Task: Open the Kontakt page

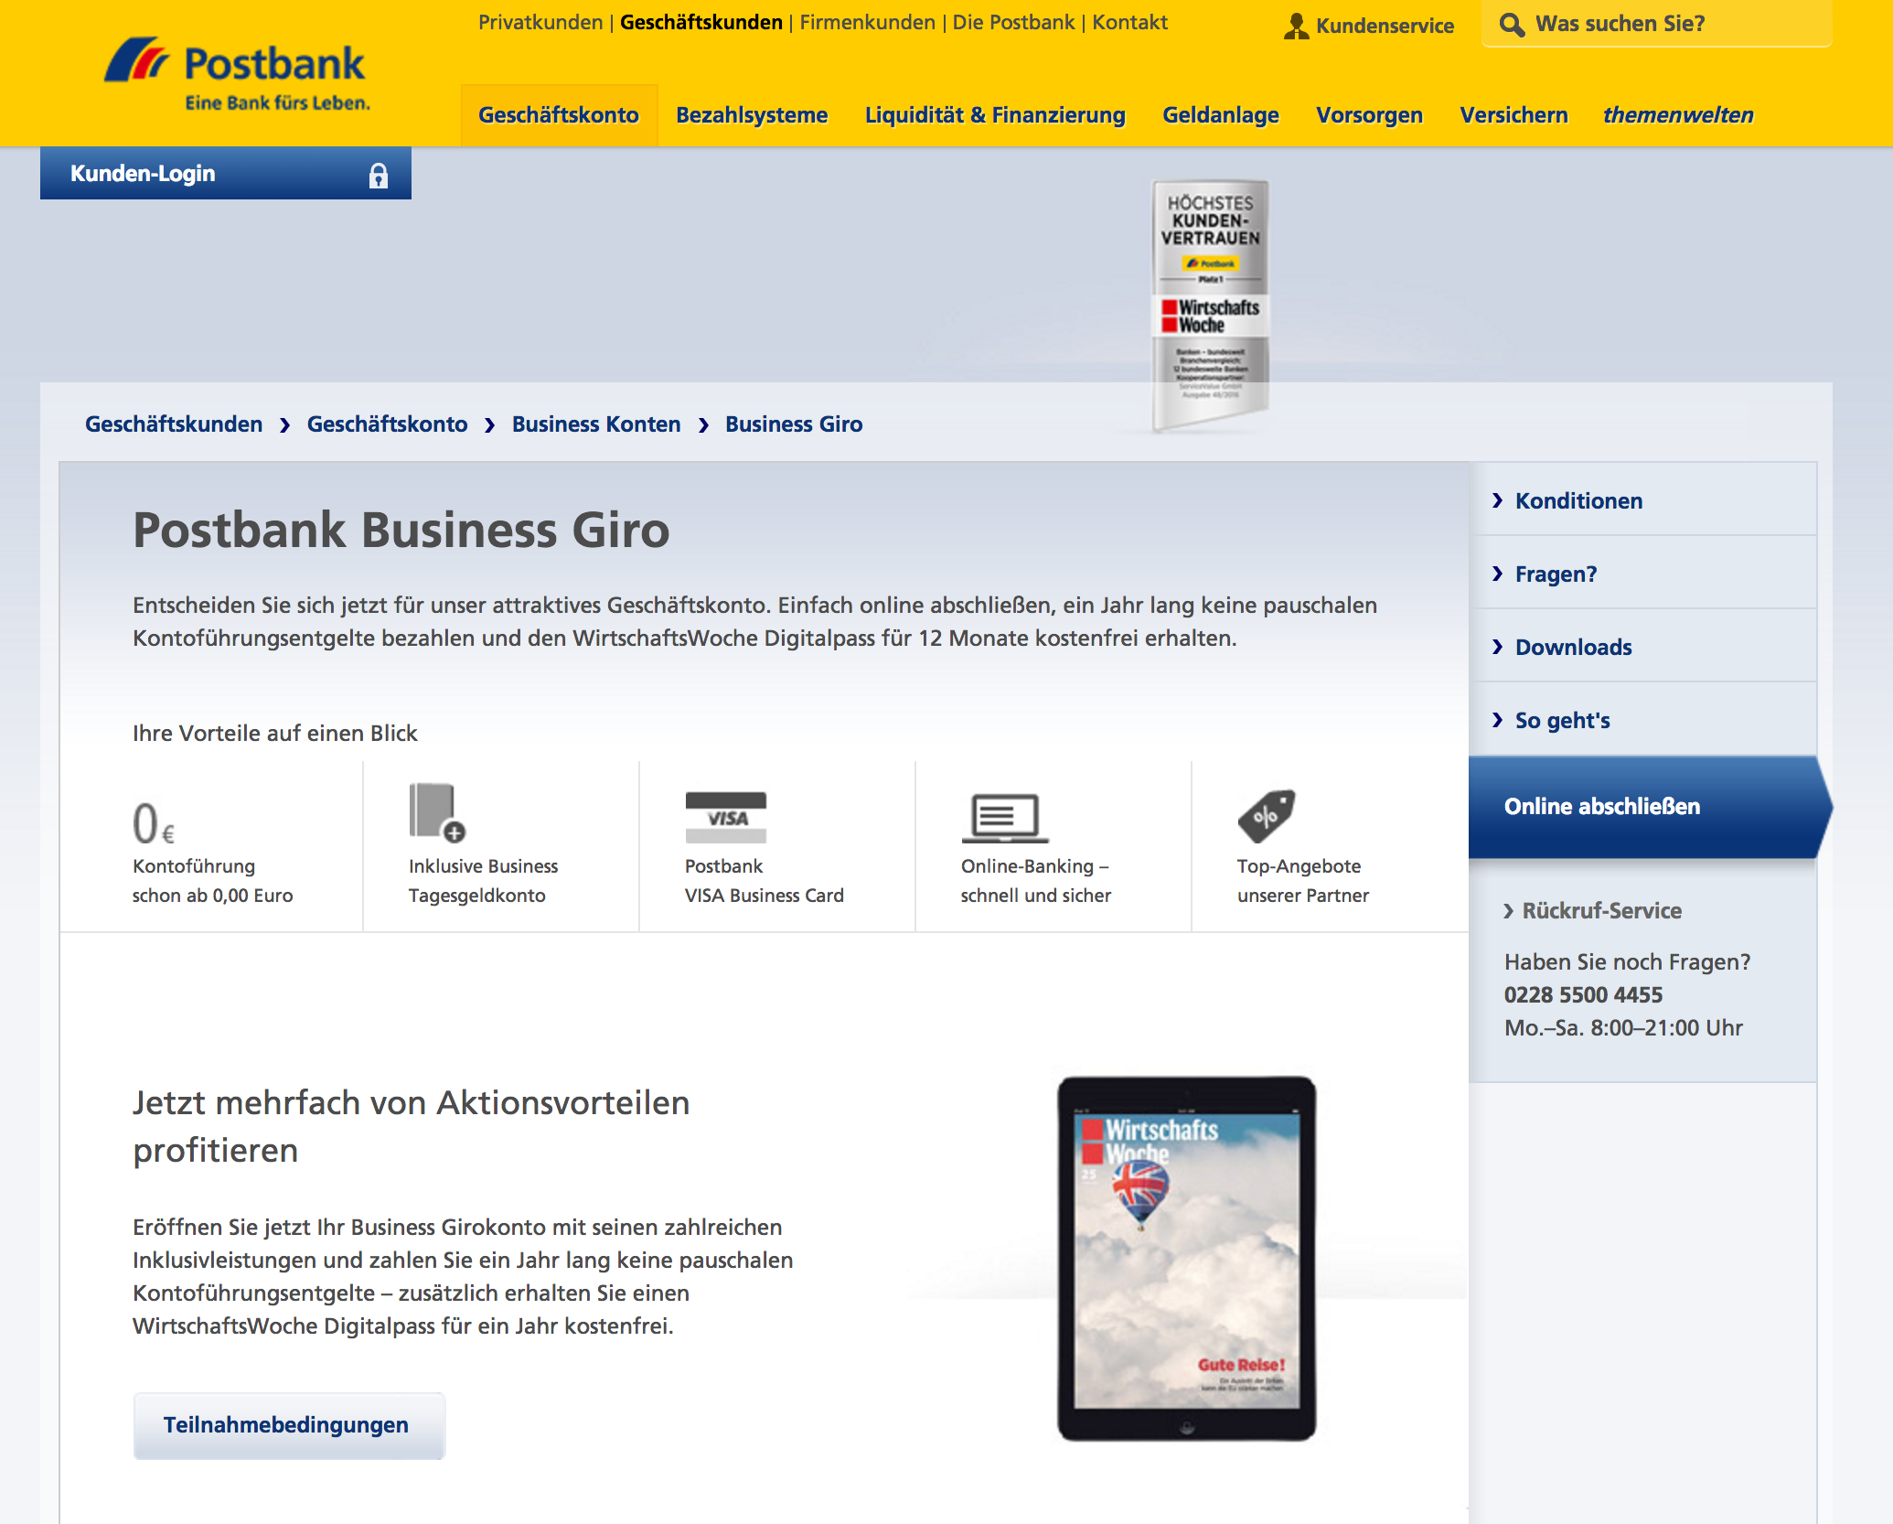Action: 1129,22
